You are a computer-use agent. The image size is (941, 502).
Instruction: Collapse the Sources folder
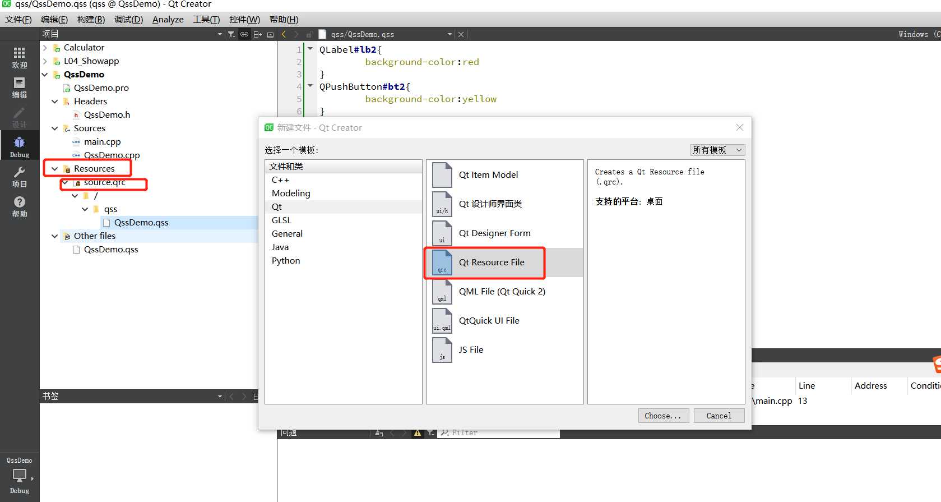[x=55, y=128]
